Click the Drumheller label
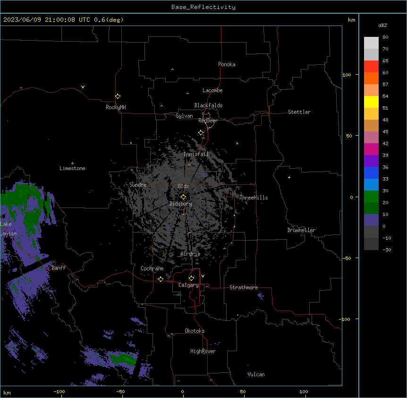The image size is (407, 398). coord(301,230)
